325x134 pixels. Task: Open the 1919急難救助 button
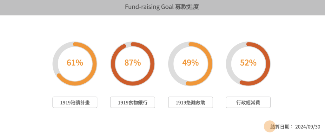point(190,102)
